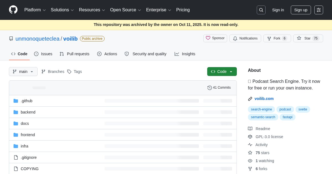
Task: Open the fork count badge 6
Action: tap(284, 38)
